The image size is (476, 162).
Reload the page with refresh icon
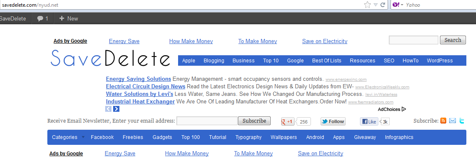[383, 5]
